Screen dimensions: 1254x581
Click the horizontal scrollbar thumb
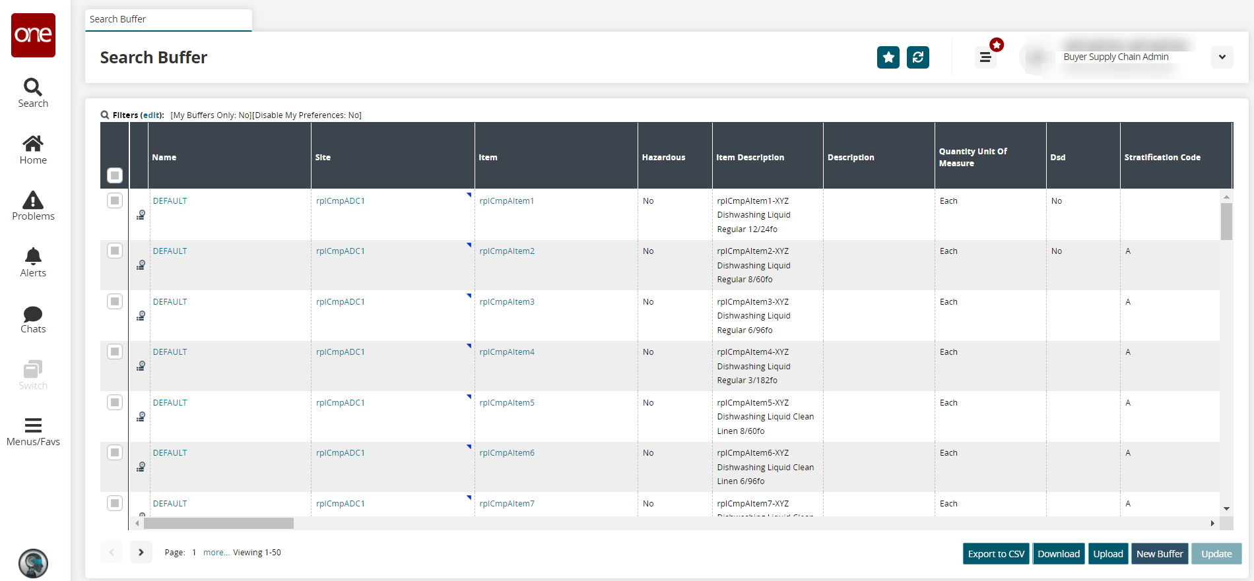pos(218,524)
